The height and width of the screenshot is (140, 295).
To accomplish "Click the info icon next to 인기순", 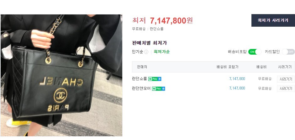I will (146, 52).
